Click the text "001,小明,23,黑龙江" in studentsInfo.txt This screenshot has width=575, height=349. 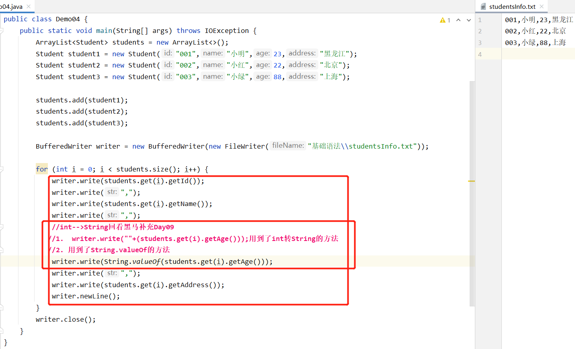tap(539, 20)
